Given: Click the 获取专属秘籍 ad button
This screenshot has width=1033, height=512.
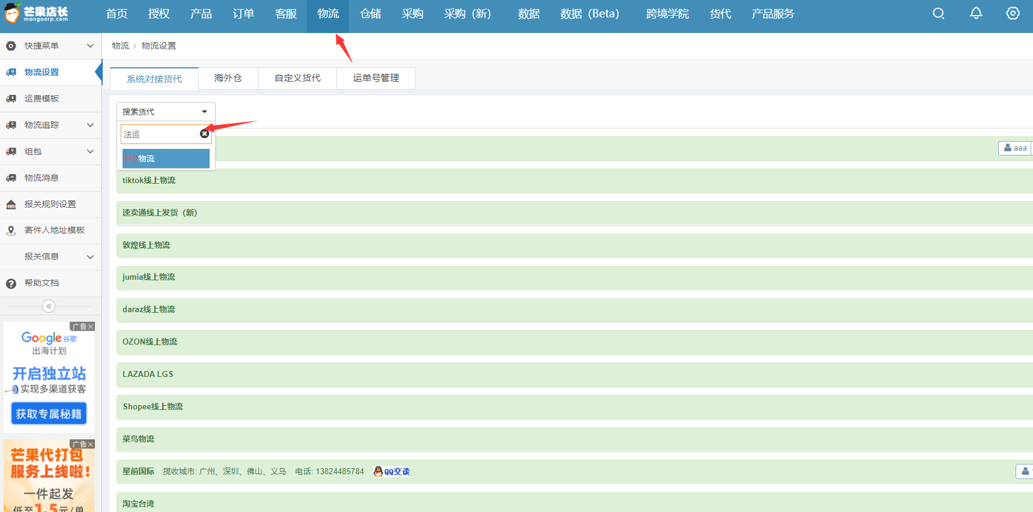Looking at the screenshot, I should 49,414.
